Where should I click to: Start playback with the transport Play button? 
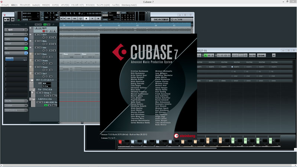(x=92, y=19)
